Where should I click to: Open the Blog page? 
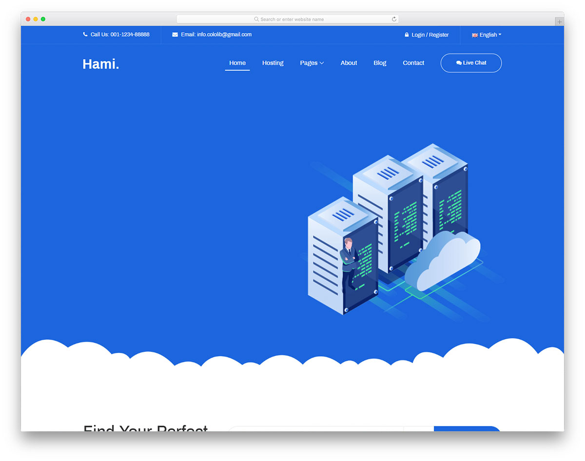click(380, 63)
